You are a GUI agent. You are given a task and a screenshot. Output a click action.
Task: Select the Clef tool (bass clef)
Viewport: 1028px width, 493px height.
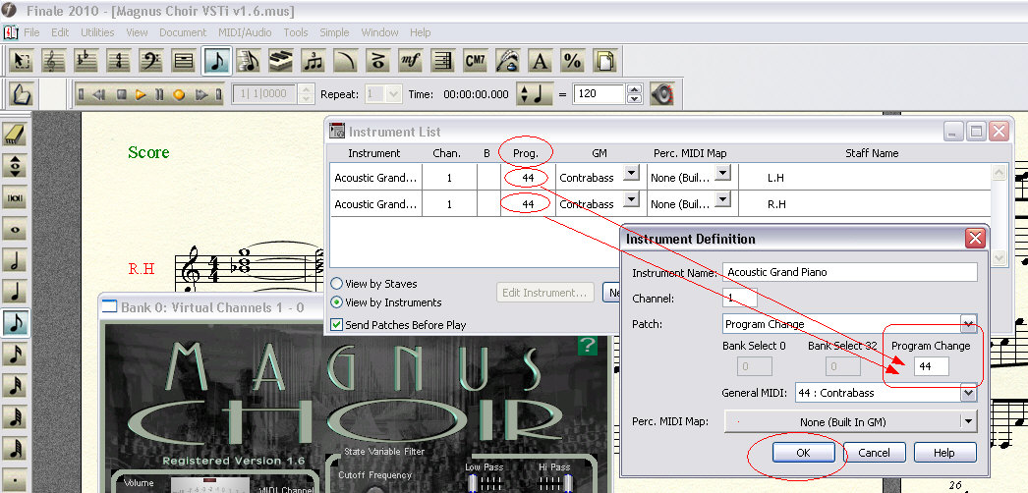[x=150, y=61]
